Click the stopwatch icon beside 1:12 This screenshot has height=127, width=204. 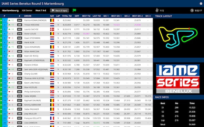pos(157,10)
